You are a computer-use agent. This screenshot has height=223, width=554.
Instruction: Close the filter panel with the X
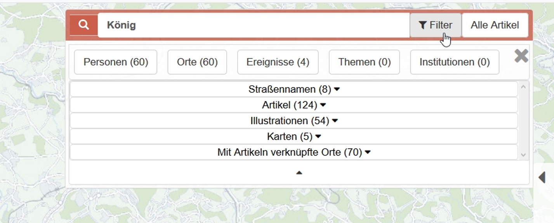[x=521, y=56]
